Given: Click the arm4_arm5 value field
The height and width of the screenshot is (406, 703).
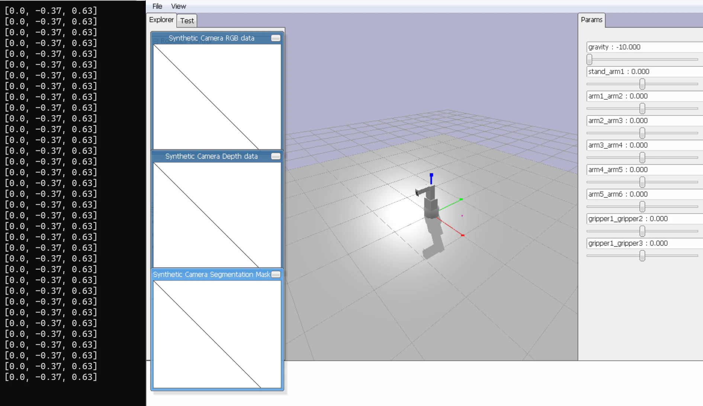Looking at the screenshot, I should [645, 170].
